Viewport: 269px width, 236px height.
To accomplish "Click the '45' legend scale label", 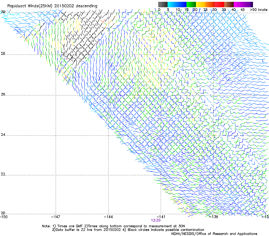I will click(242, 10).
